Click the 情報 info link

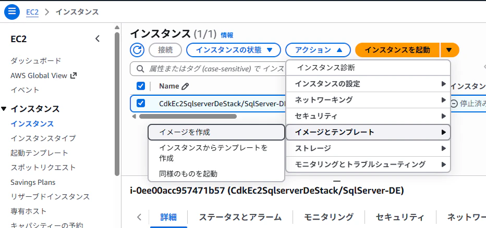tap(227, 35)
